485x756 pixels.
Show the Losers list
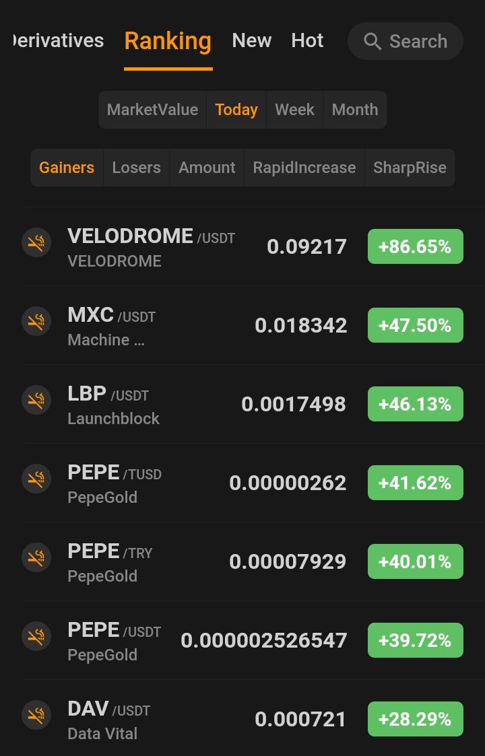click(137, 168)
